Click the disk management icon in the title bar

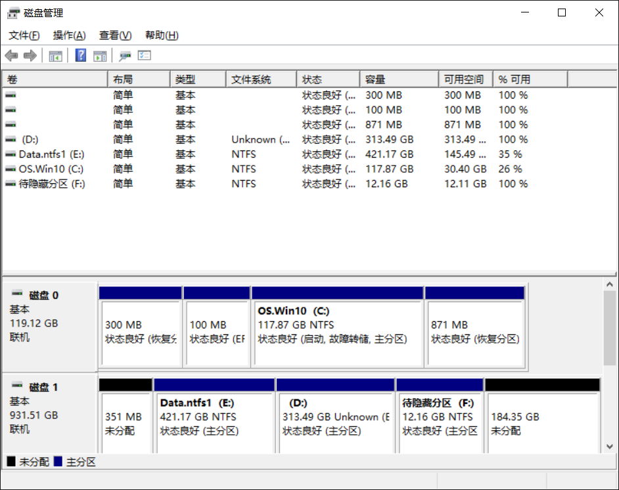point(12,12)
